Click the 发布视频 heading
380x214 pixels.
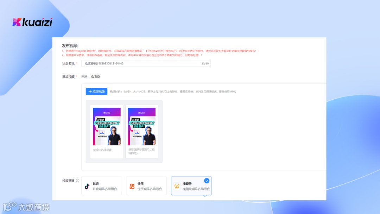click(70, 45)
